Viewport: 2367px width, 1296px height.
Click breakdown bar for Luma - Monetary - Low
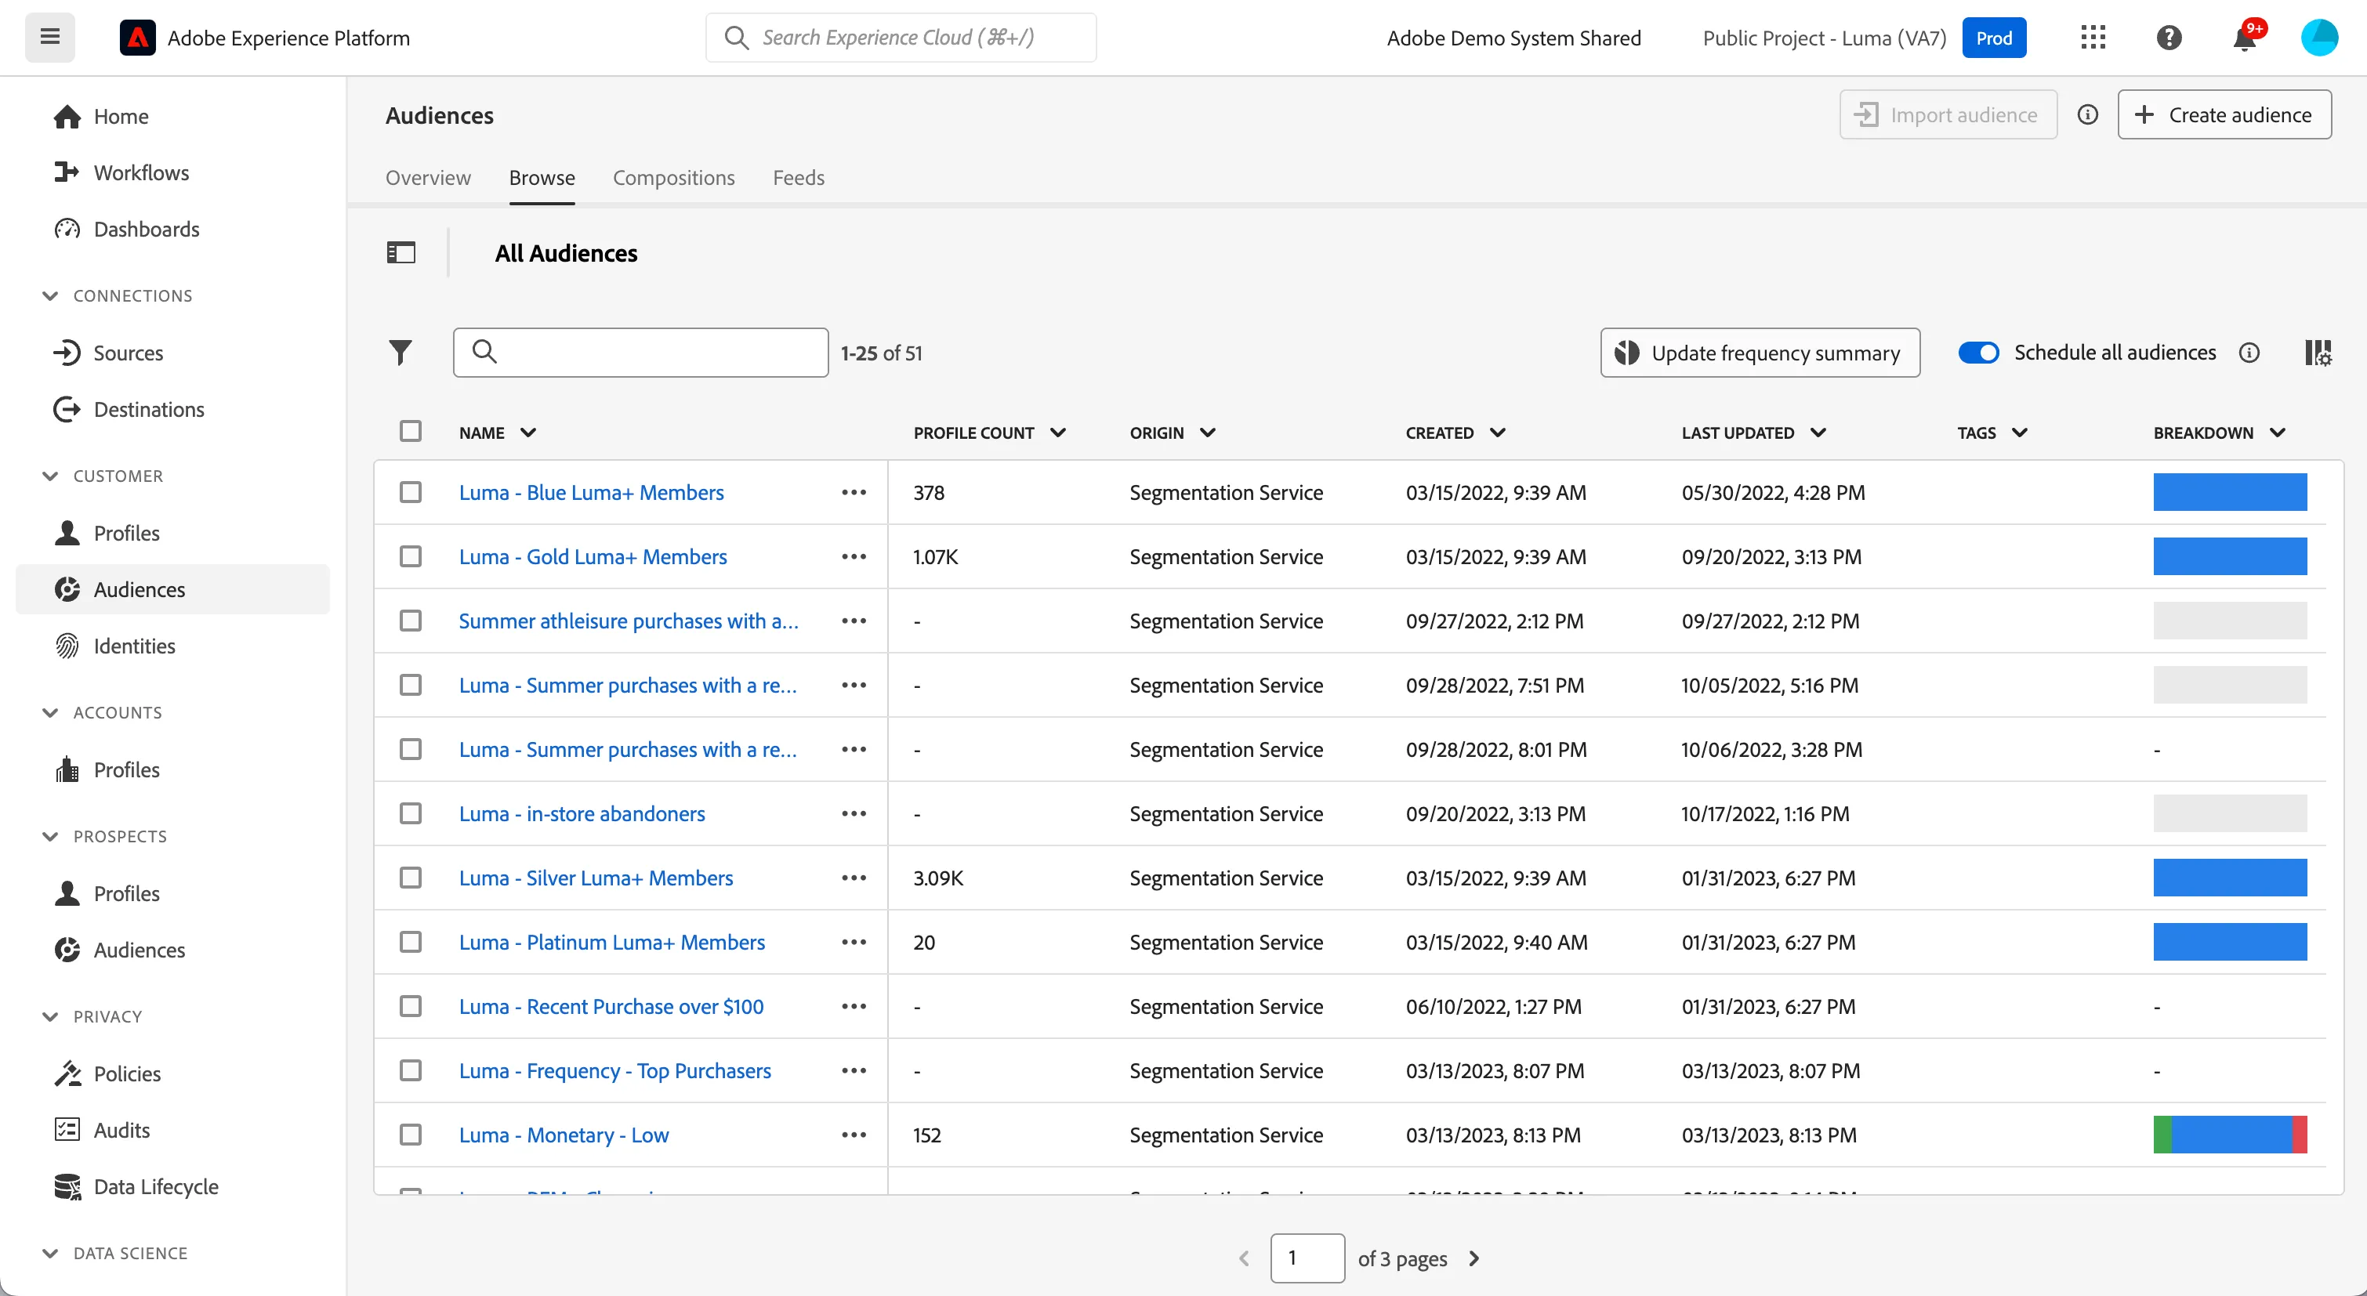2230,1135
